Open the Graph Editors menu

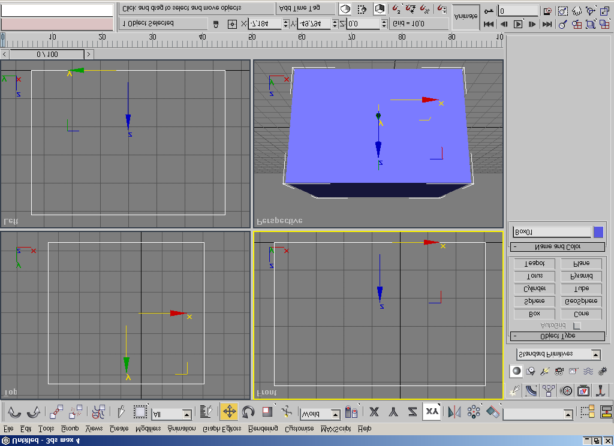(222, 429)
